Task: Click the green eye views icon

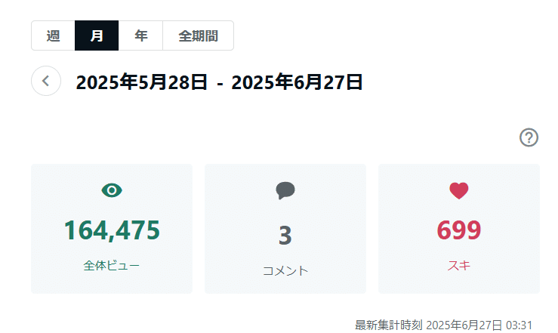Action: [112, 190]
